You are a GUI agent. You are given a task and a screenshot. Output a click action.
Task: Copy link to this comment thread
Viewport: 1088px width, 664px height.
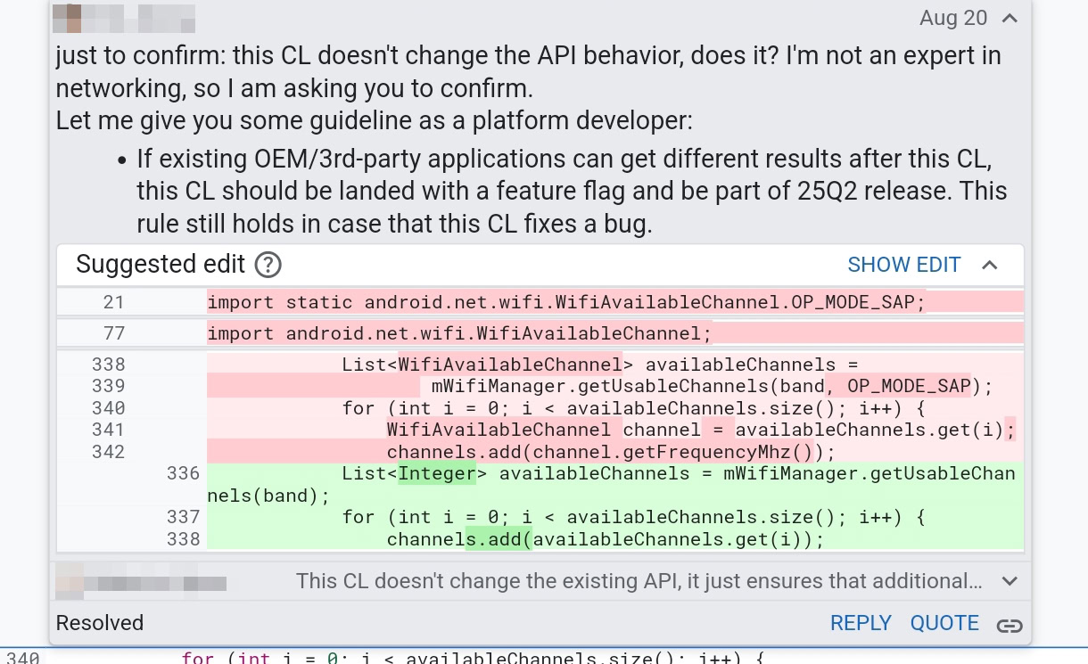(1010, 624)
